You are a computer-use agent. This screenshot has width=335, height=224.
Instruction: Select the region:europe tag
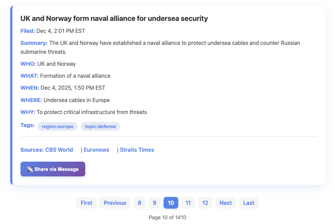click(x=57, y=126)
